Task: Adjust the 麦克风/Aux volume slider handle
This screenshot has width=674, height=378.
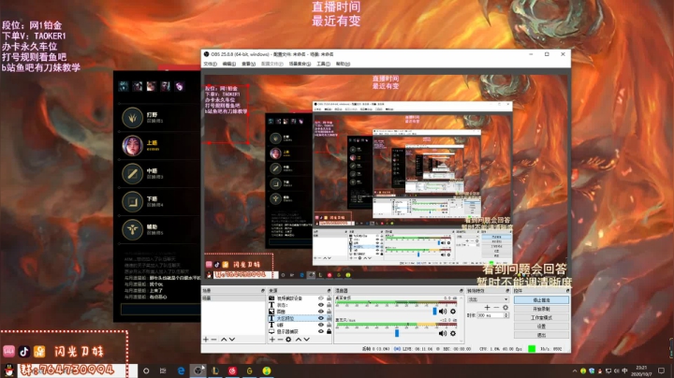Action: 396,333
